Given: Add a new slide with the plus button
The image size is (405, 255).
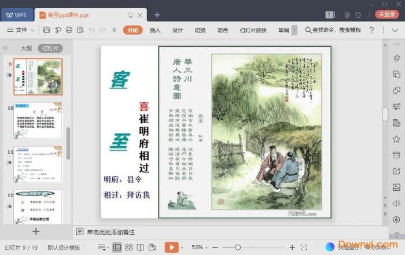Looking at the screenshot, I should (36, 231).
